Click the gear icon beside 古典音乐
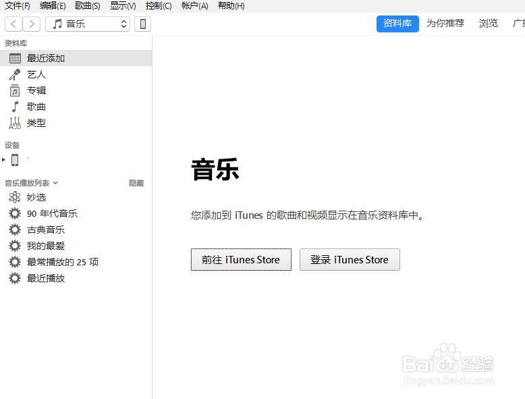 click(14, 230)
